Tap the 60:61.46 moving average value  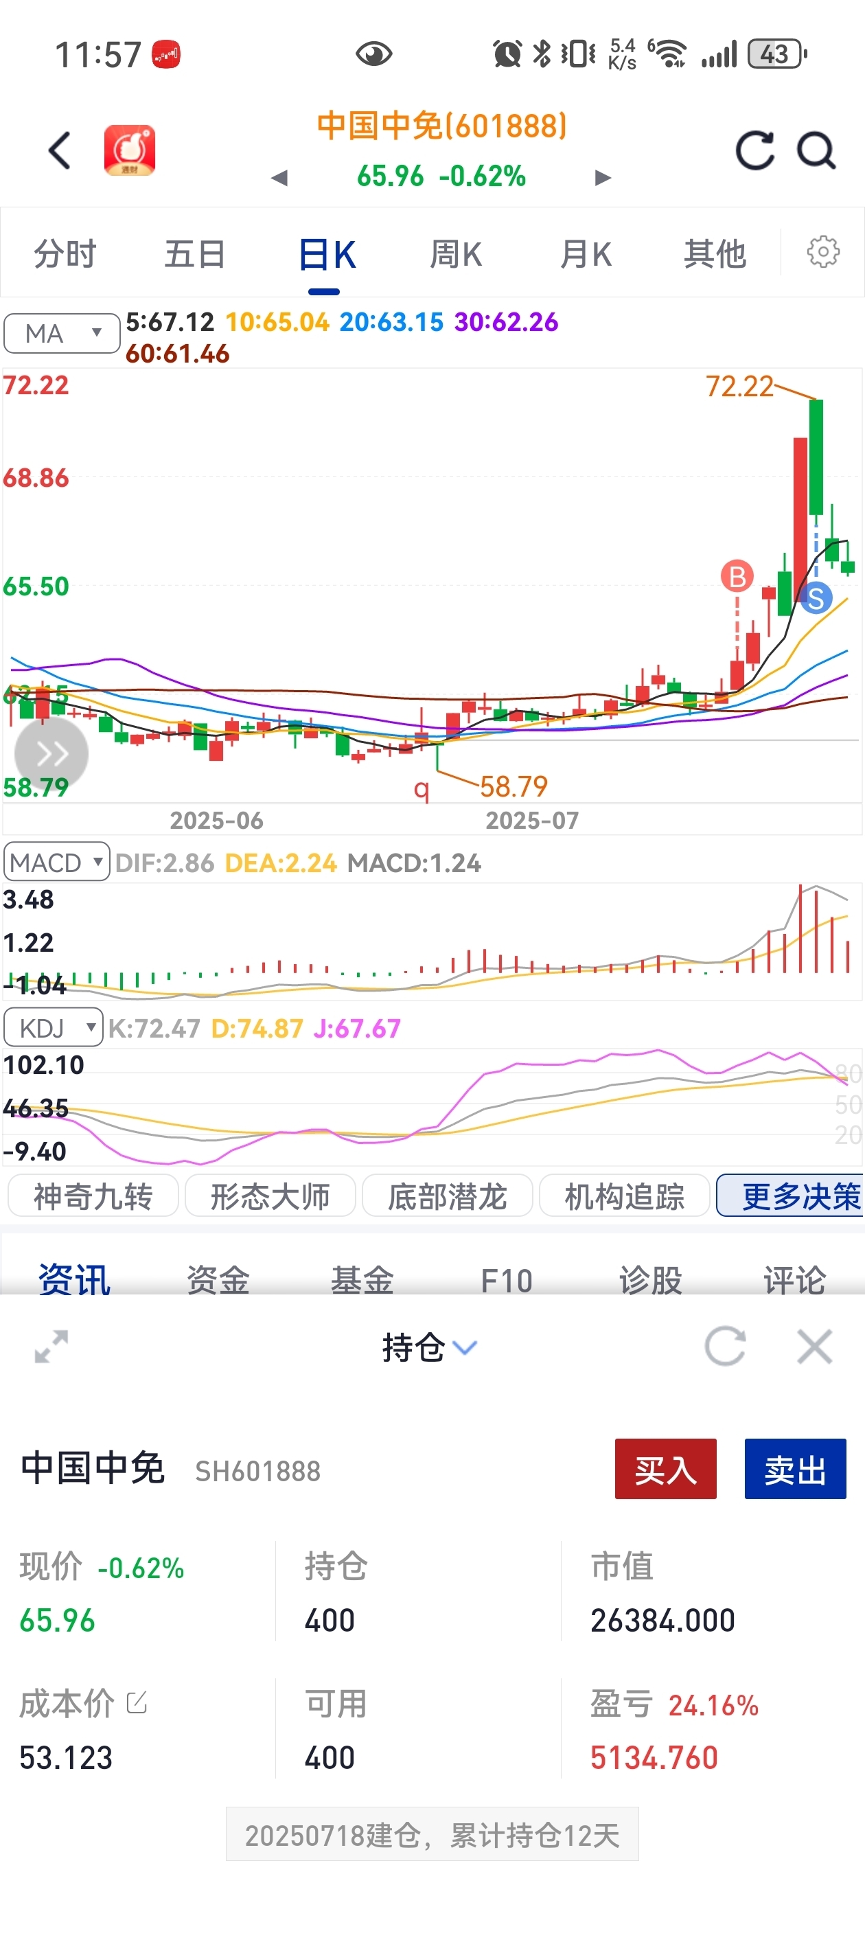coord(177,354)
